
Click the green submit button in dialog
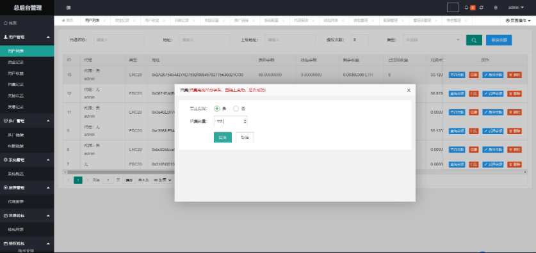[x=223, y=137]
